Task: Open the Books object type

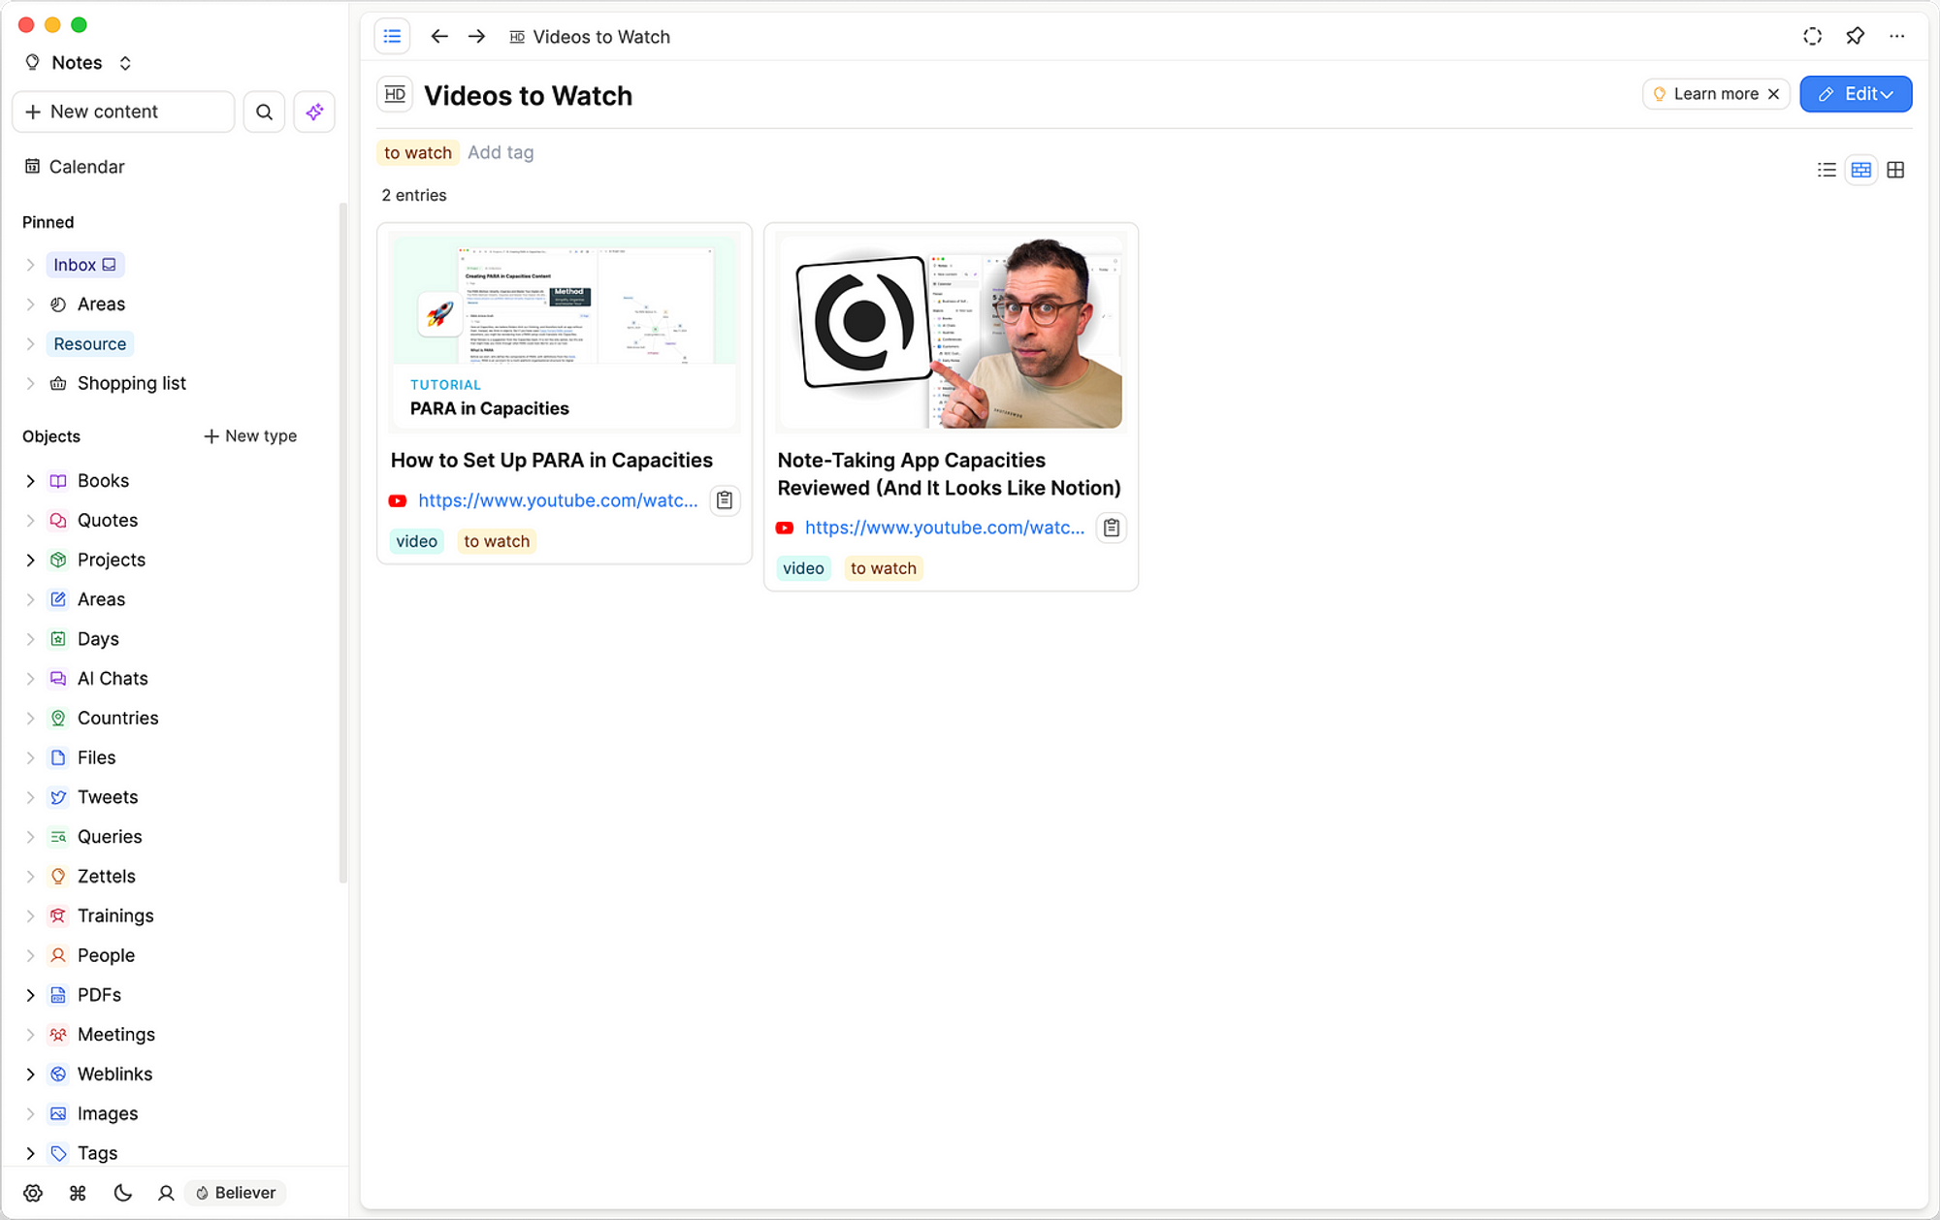Action: pos(103,481)
